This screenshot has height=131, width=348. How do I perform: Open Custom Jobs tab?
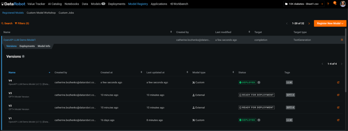[66, 13]
